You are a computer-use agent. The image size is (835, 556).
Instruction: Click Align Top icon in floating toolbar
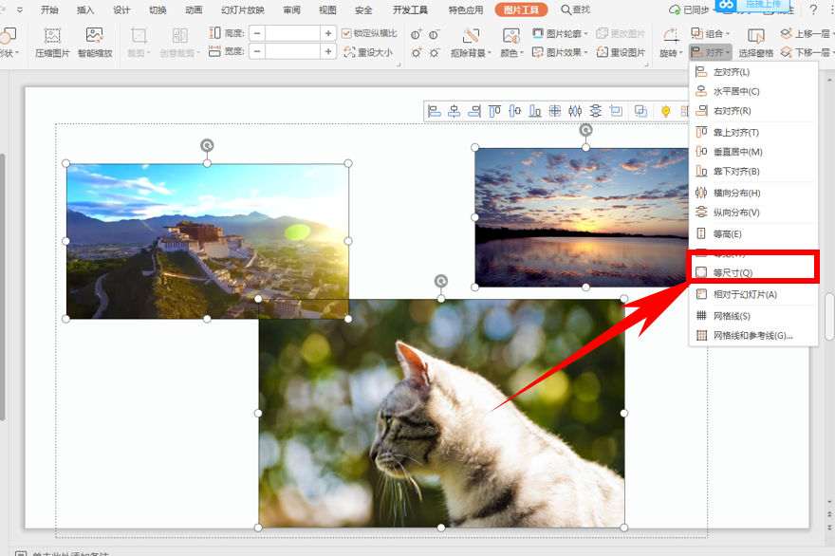tap(494, 111)
